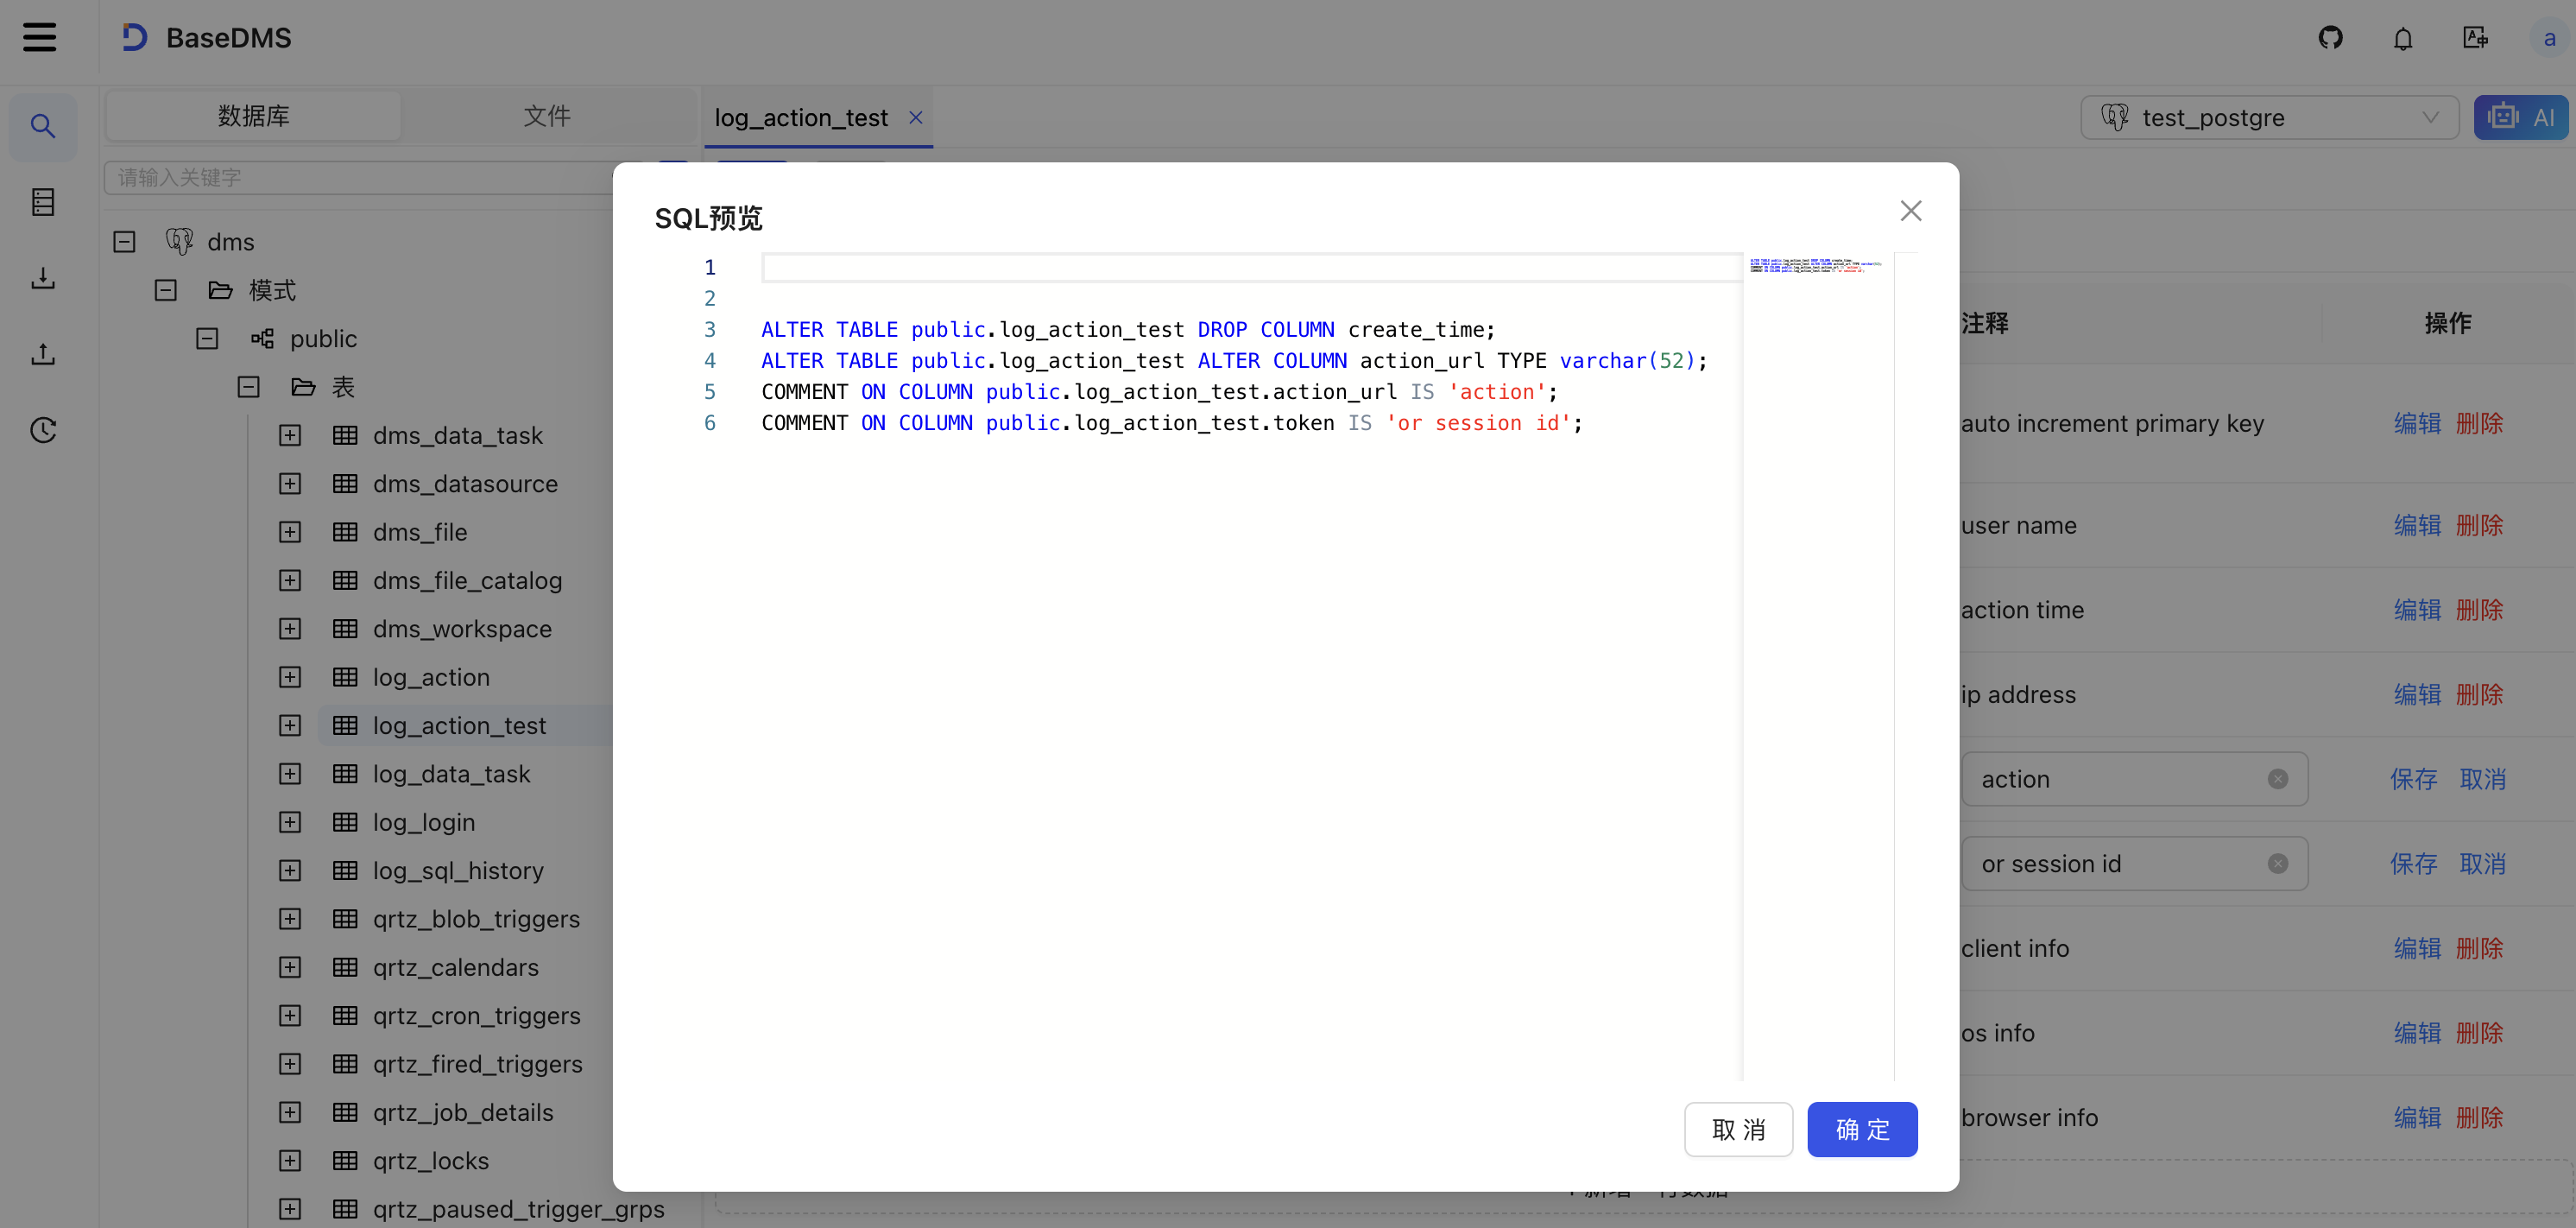Click the 'or session id' input field
This screenshot has height=1228, width=2576.
pyautogui.click(x=2134, y=864)
